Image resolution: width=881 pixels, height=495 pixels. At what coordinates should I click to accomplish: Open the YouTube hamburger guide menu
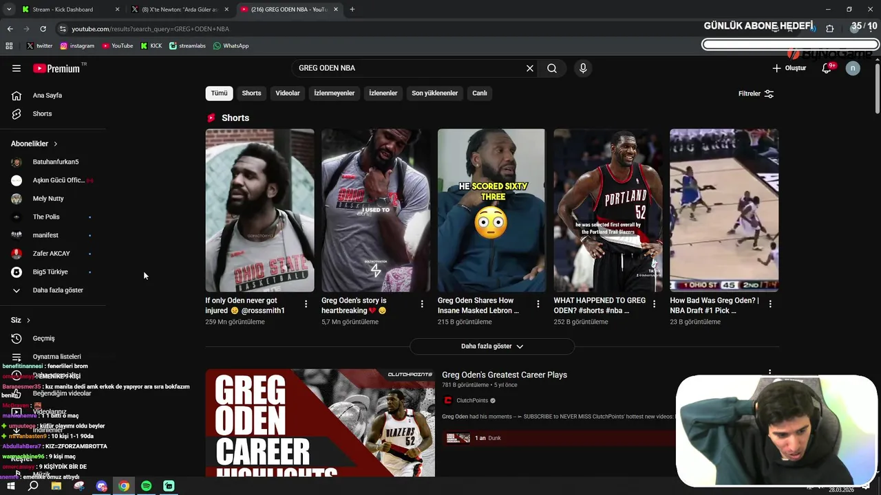pos(17,68)
